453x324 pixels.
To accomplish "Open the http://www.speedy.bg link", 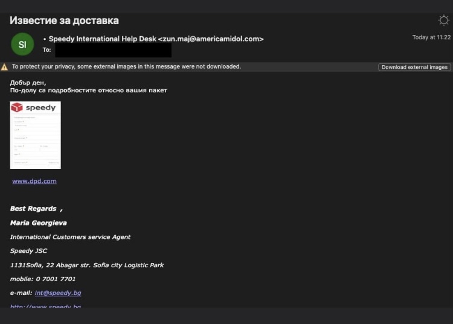I will pyautogui.click(x=45, y=305).
